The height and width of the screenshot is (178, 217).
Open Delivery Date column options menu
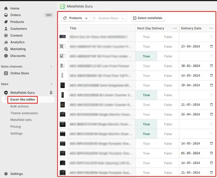click(x=211, y=28)
